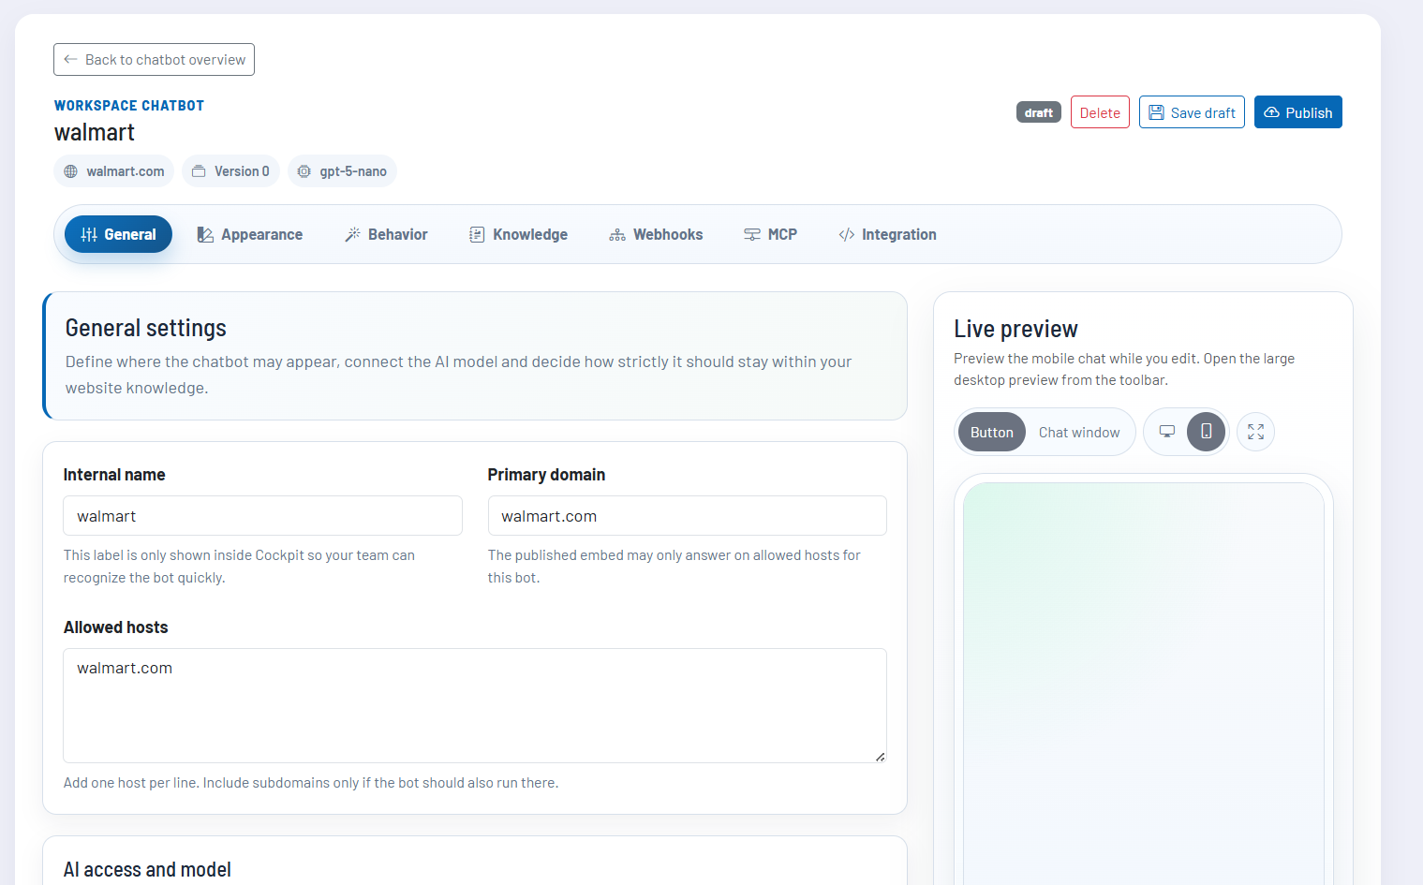Click the Primary domain input field

click(x=687, y=516)
